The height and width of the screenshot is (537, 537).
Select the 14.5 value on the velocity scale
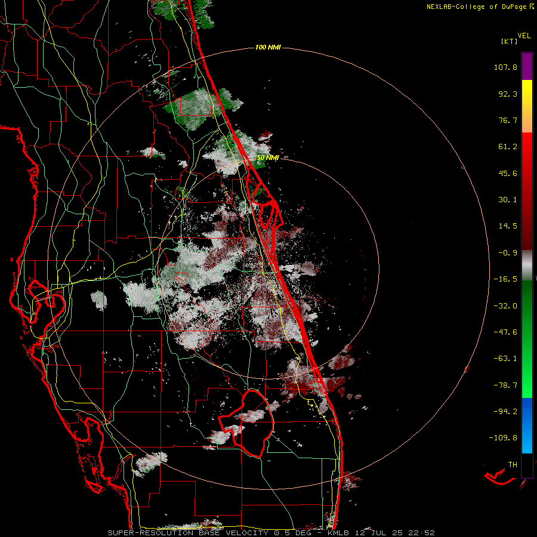click(508, 226)
